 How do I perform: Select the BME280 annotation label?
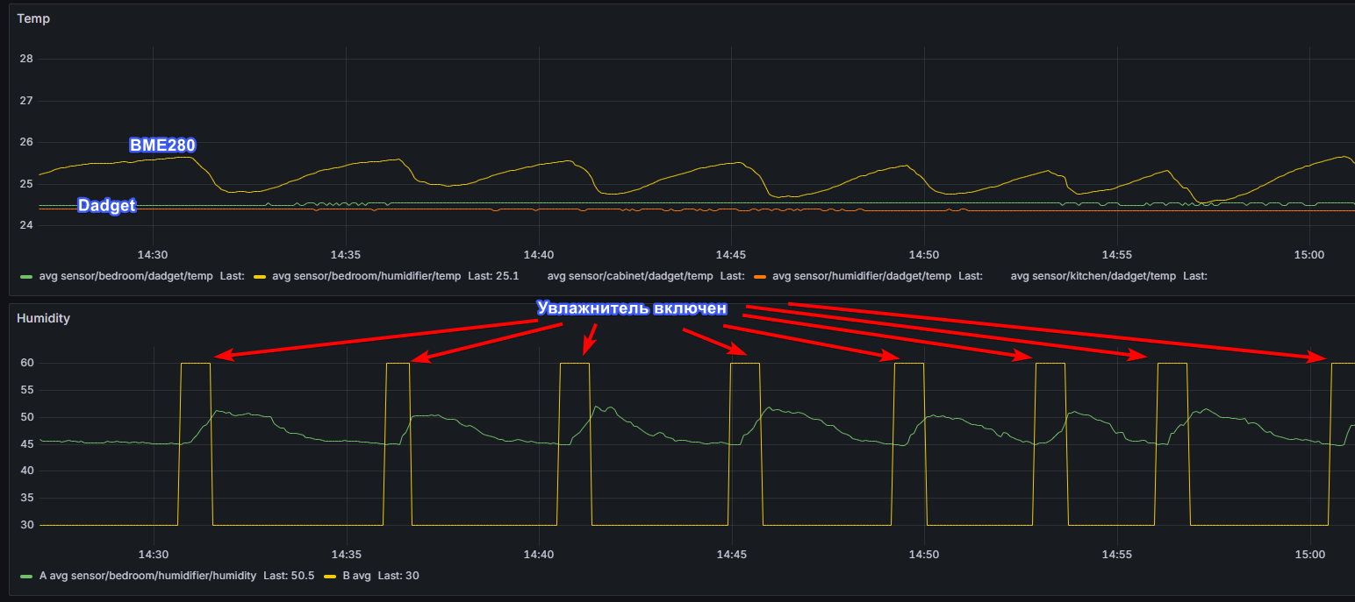point(162,145)
